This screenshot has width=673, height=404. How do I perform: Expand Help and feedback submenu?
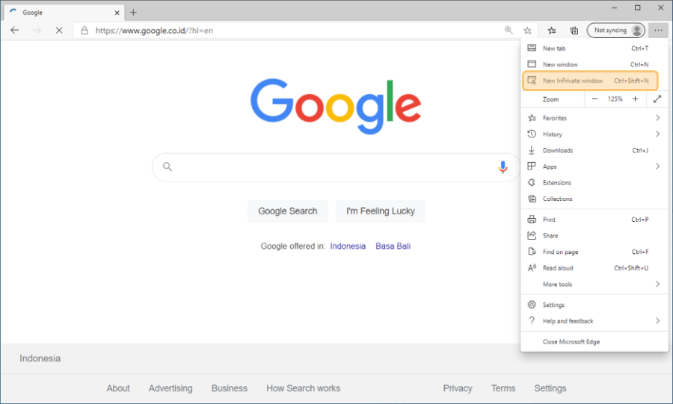pos(594,321)
